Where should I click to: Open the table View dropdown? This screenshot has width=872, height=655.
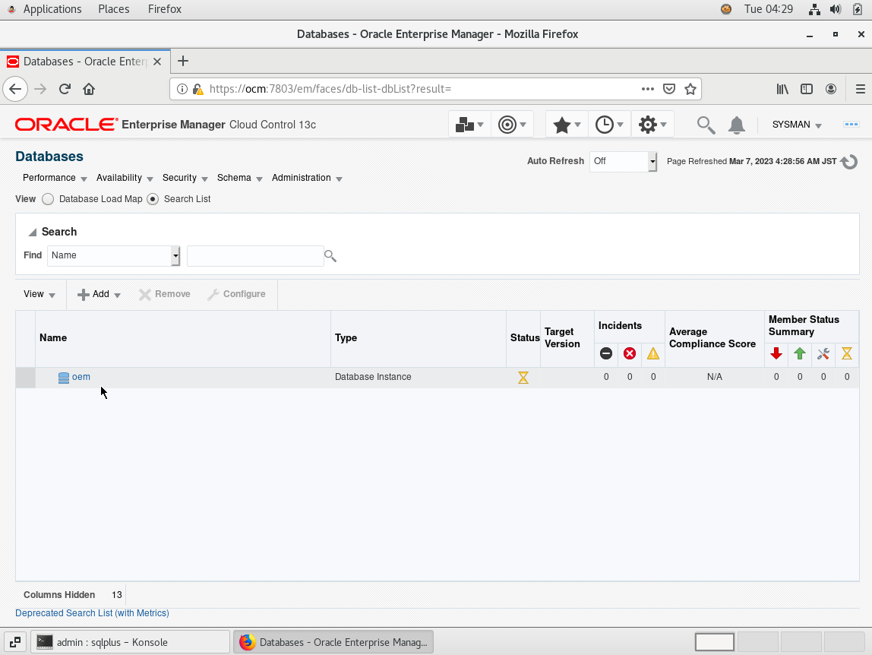39,294
